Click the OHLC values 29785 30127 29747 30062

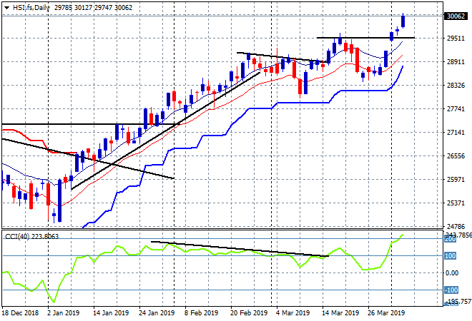click(x=93, y=8)
